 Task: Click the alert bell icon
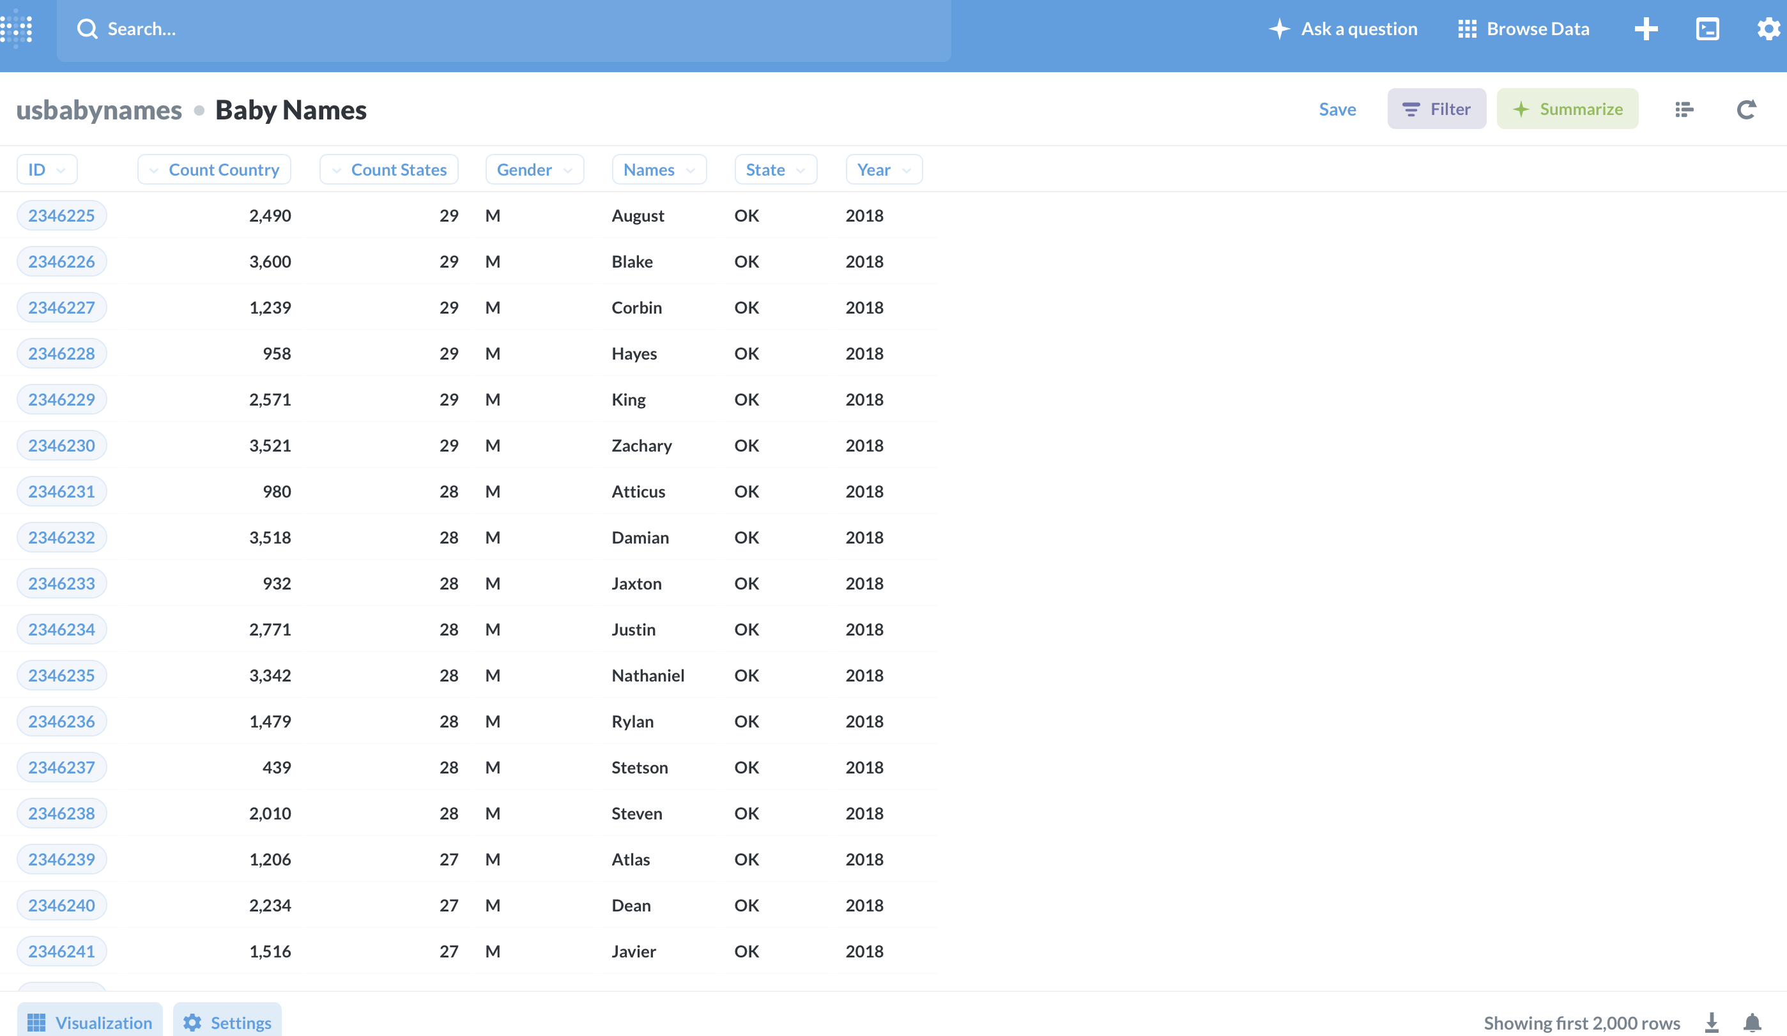[1752, 1022]
